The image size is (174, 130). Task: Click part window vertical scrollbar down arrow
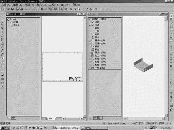(x=166, y=115)
